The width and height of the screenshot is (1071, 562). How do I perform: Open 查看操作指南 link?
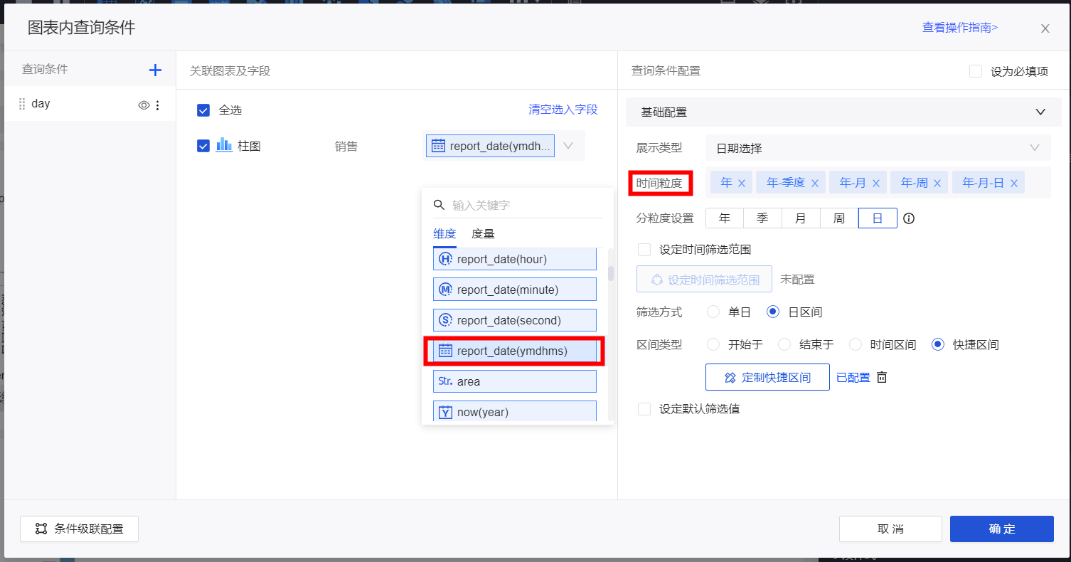tap(960, 28)
